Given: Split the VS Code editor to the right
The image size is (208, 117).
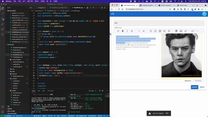Looking at the screenshot, I should tap(105, 8).
